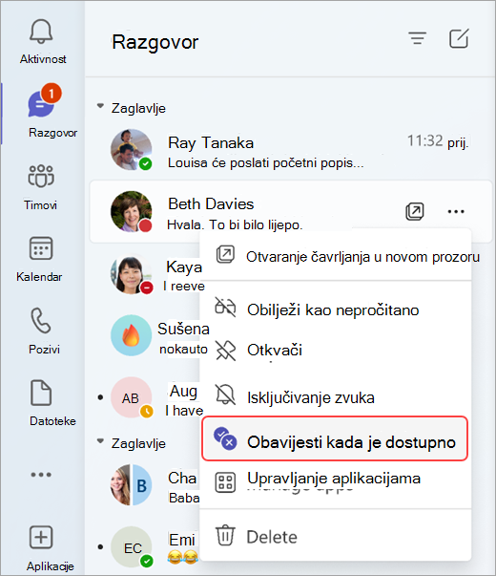This screenshot has height=576, width=496.
Task: Select Isključivanje zvuka menu entry
Action: point(336,397)
